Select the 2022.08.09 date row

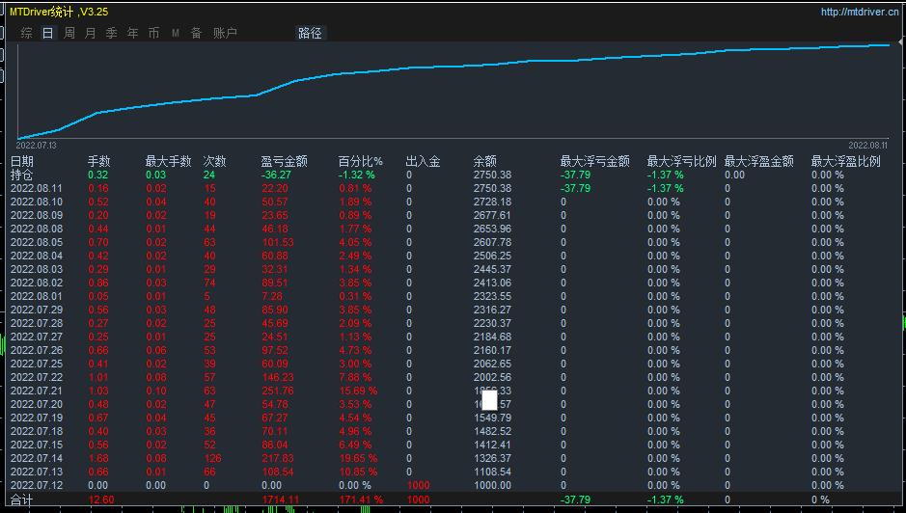[37, 215]
